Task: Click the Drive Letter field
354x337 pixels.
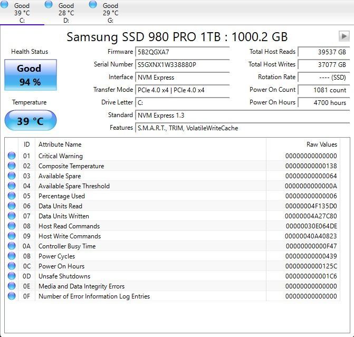Action: coord(183,102)
